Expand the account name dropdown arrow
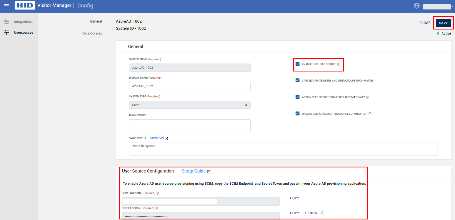Viewport: 455px width, 220px height. 452,6
